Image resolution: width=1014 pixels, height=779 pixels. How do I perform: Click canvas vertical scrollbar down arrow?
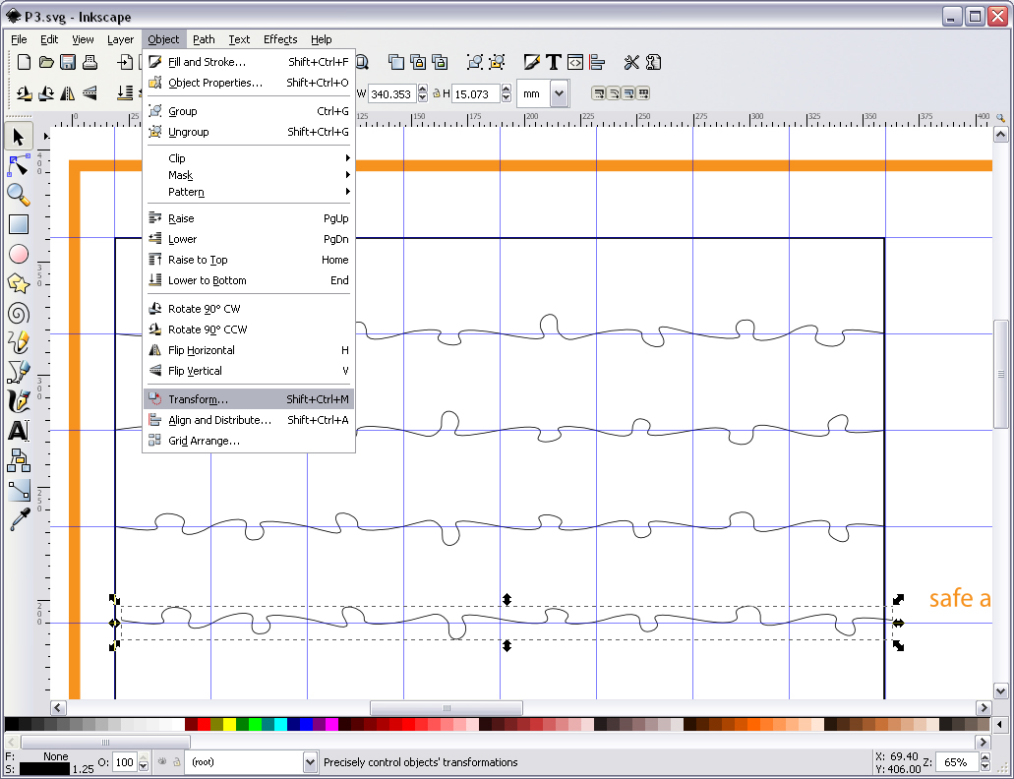pyautogui.click(x=1000, y=691)
